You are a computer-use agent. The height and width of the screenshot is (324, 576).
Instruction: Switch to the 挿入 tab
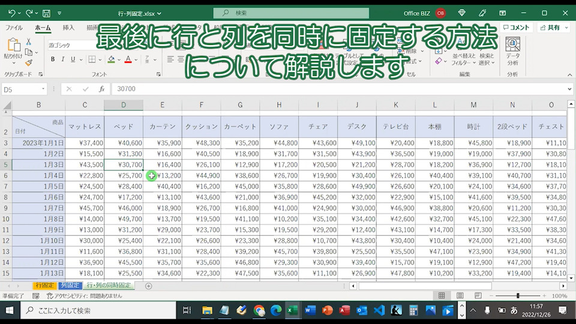point(68,28)
